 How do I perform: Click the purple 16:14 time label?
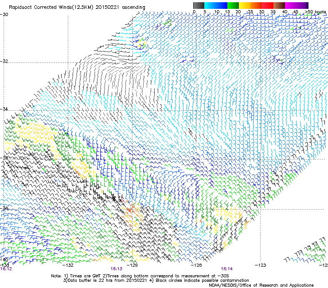227,269
